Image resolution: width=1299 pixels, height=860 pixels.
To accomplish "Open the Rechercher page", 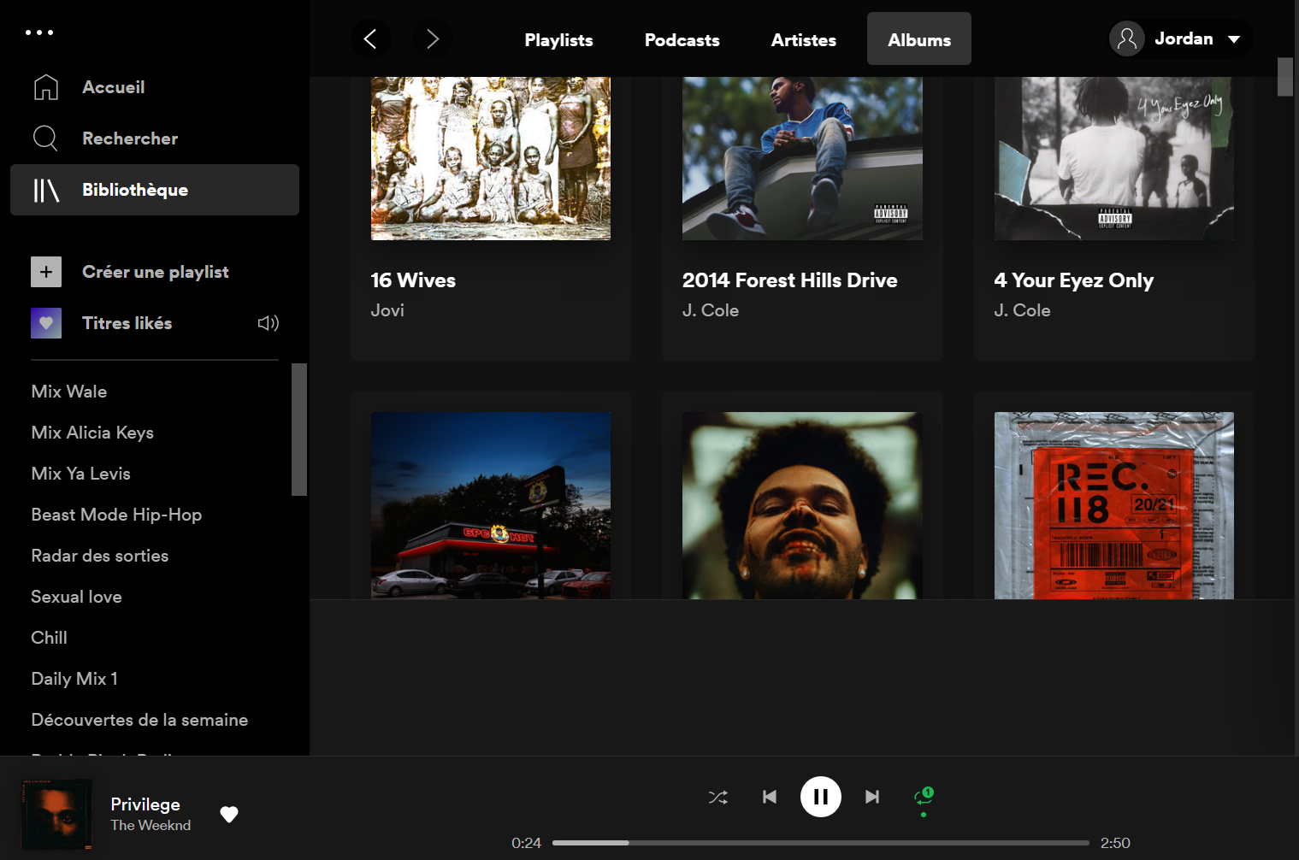I will pyautogui.click(x=129, y=138).
